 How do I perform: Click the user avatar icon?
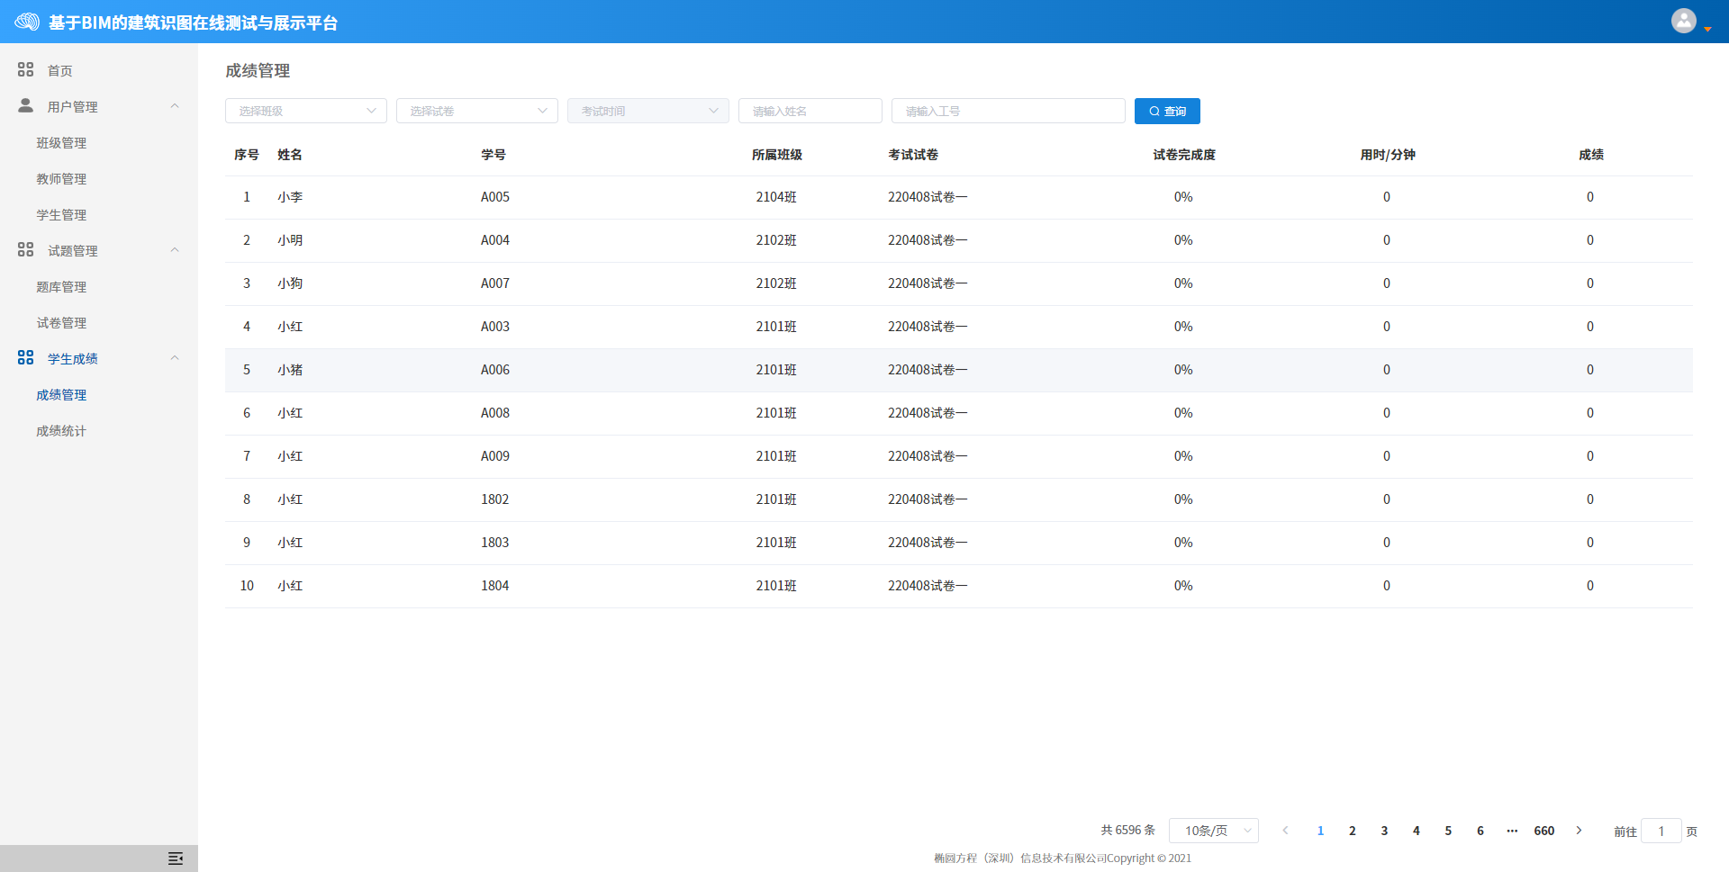coord(1683,21)
